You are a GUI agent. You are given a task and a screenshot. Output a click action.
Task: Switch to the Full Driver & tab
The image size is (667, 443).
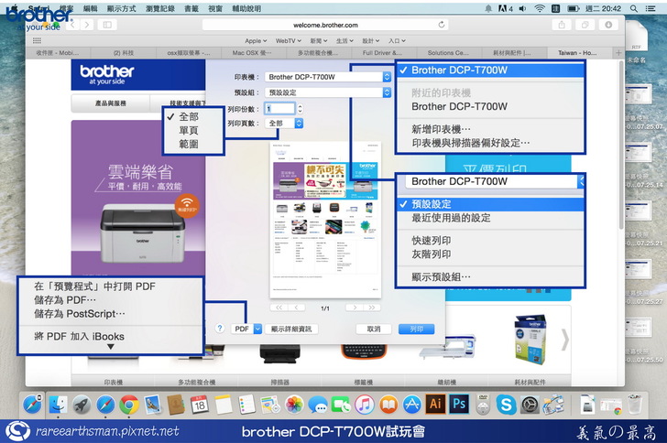[382, 53]
